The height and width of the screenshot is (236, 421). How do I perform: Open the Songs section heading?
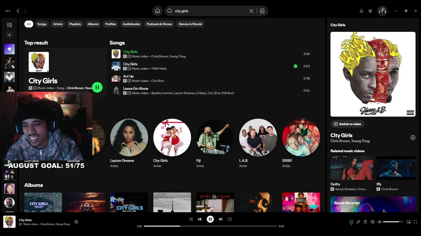coord(117,43)
